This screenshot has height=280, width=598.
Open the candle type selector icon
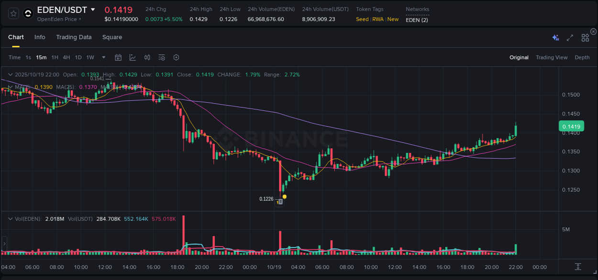point(147,57)
